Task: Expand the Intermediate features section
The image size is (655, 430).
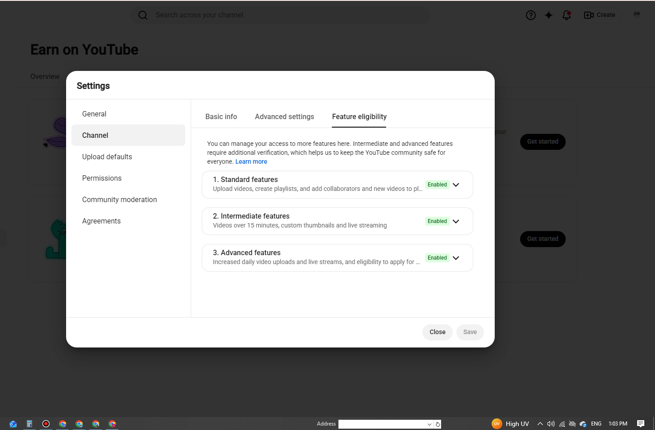Action: point(456,221)
